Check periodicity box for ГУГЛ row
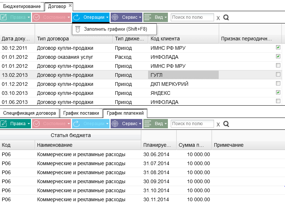Viewport: 285px width, 203px height. pyautogui.click(x=278, y=74)
